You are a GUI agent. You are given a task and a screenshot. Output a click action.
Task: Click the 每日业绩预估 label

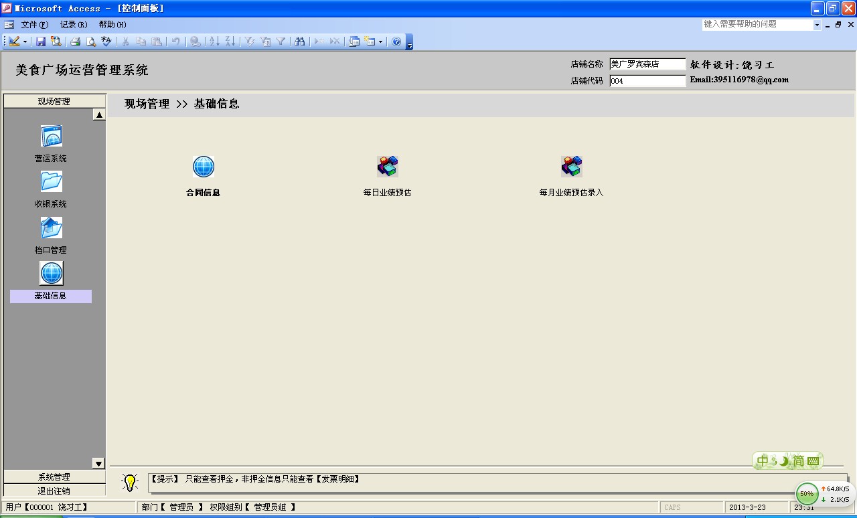387,193
